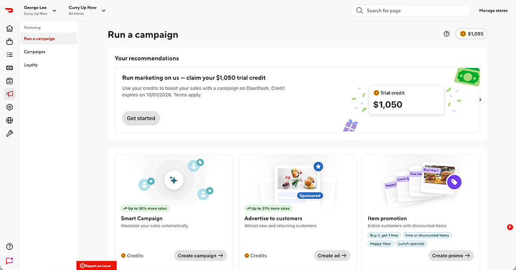516x270 pixels.
Task: Open the Settings gear icon in sidebar
Action: 9,107
